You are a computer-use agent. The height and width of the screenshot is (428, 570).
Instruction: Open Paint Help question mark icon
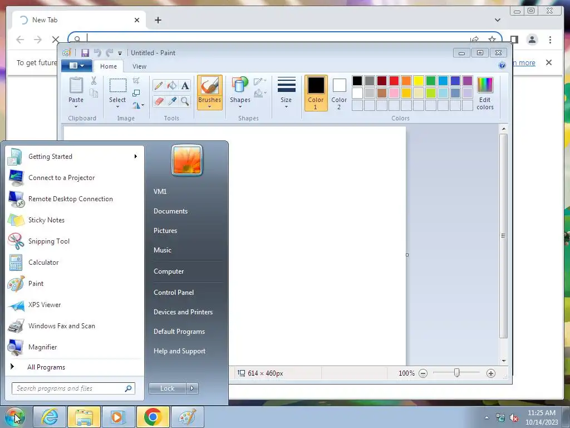[x=502, y=65]
